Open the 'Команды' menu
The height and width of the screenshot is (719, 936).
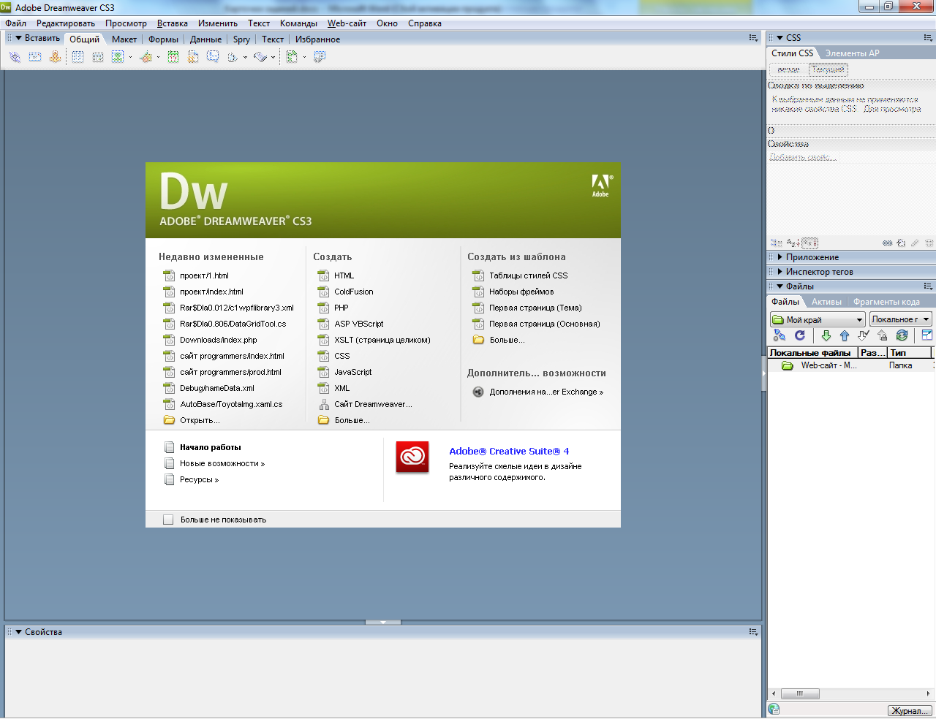coord(298,23)
